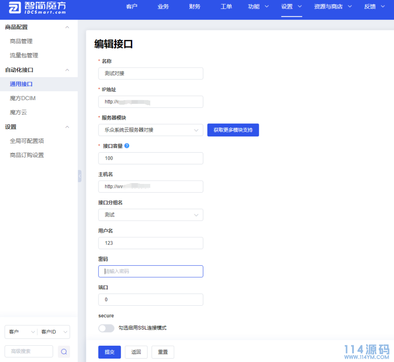
Task: Open the 财务 top menu
Action: (x=194, y=7)
